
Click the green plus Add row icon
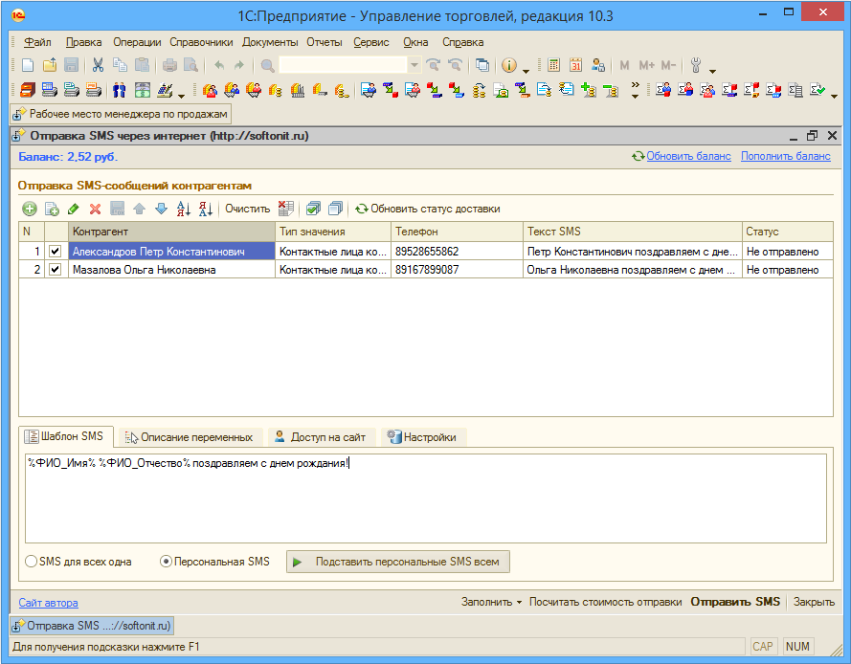[x=30, y=209]
